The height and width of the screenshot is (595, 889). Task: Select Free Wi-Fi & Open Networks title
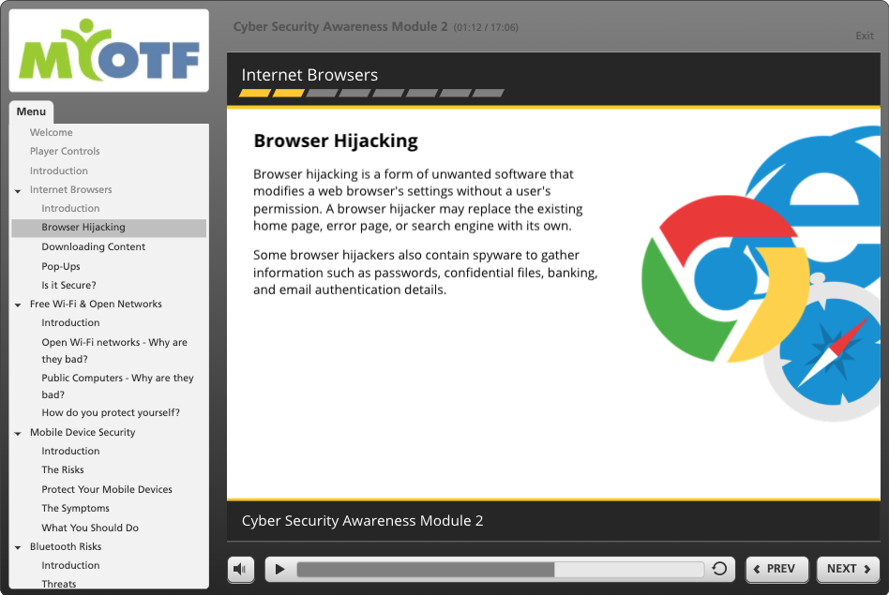click(x=96, y=304)
